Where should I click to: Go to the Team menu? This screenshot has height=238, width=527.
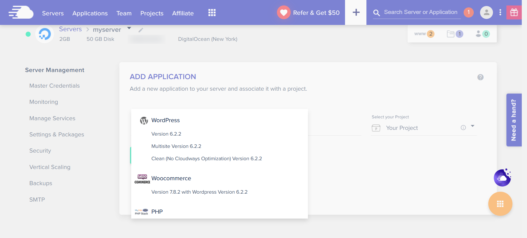click(124, 13)
